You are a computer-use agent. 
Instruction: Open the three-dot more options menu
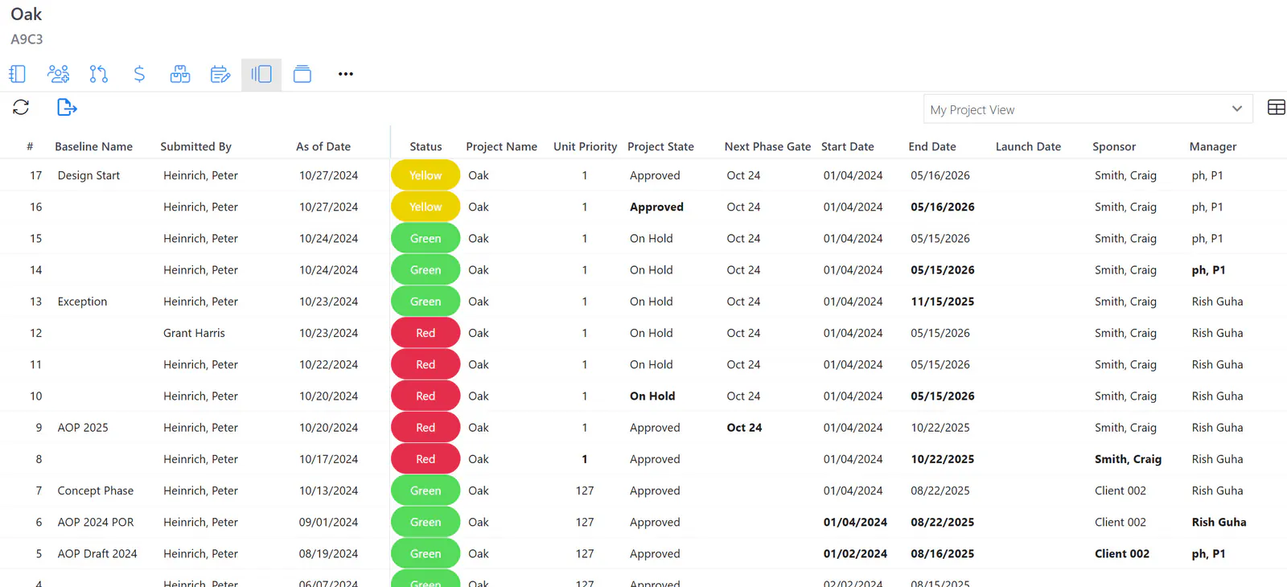pos(346,74)
